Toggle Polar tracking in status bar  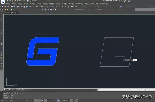click(35, 101)
